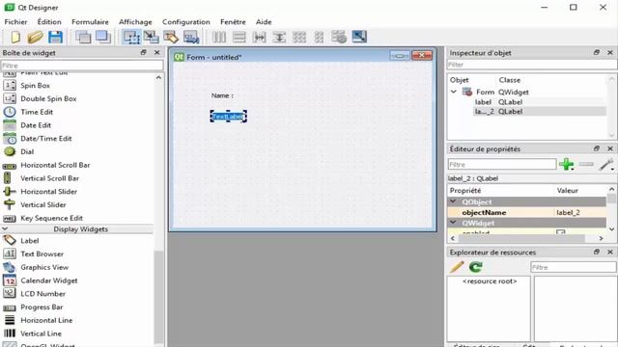Select the Progress Bar widget

click(x=42, y=307)
